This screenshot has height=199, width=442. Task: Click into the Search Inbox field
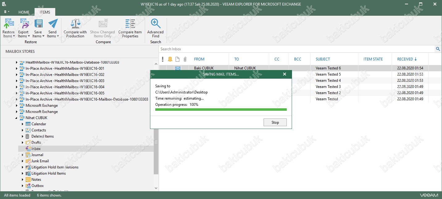click(297, 49)
